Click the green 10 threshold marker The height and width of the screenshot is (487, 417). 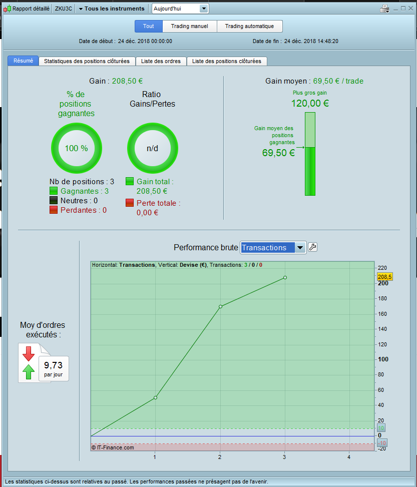(381, 428)
